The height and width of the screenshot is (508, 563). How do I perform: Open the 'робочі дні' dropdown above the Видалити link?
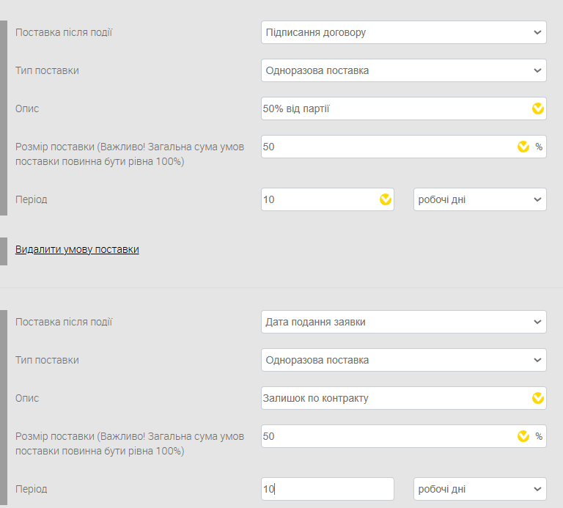(479, 199)
